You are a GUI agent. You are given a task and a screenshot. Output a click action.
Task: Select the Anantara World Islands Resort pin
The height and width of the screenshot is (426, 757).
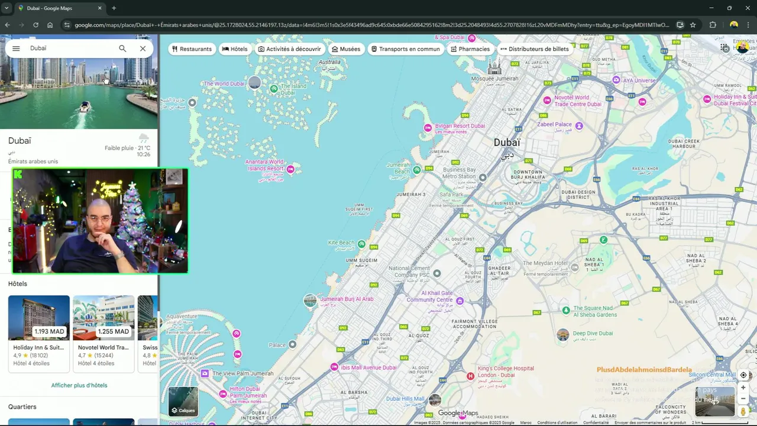tap(290, 169)
